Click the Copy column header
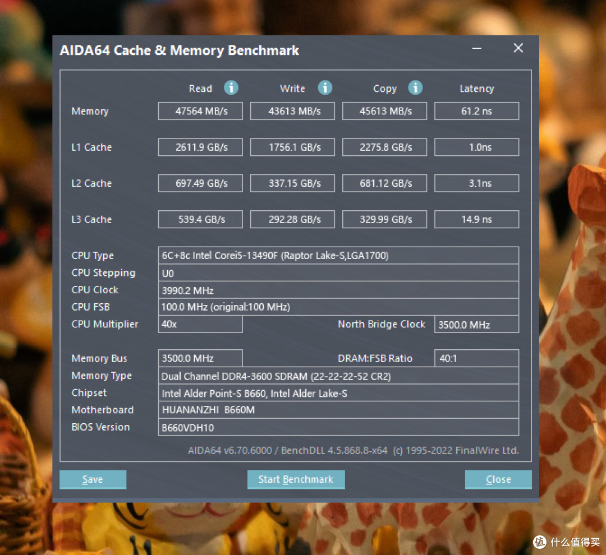The width and height of the screenshot is (606, 555). (x=384, y=89)
